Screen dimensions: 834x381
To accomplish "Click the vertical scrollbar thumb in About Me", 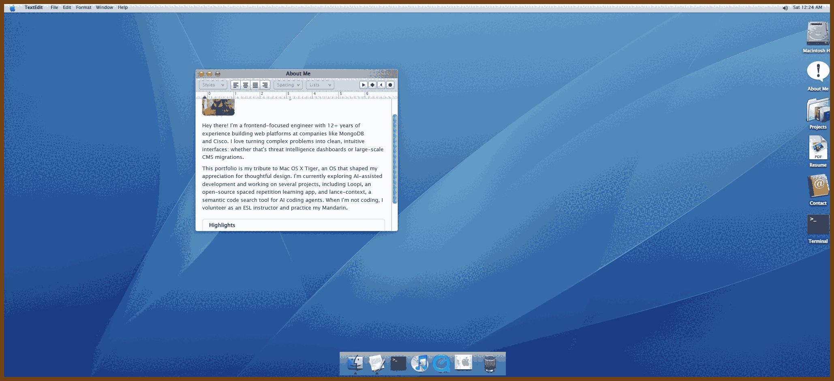I will pos(395,159).
